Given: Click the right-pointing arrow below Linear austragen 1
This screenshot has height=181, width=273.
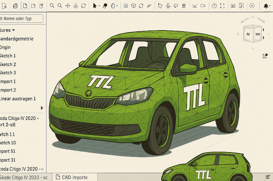Looking at the screenshot, I should tap(42, 108).
